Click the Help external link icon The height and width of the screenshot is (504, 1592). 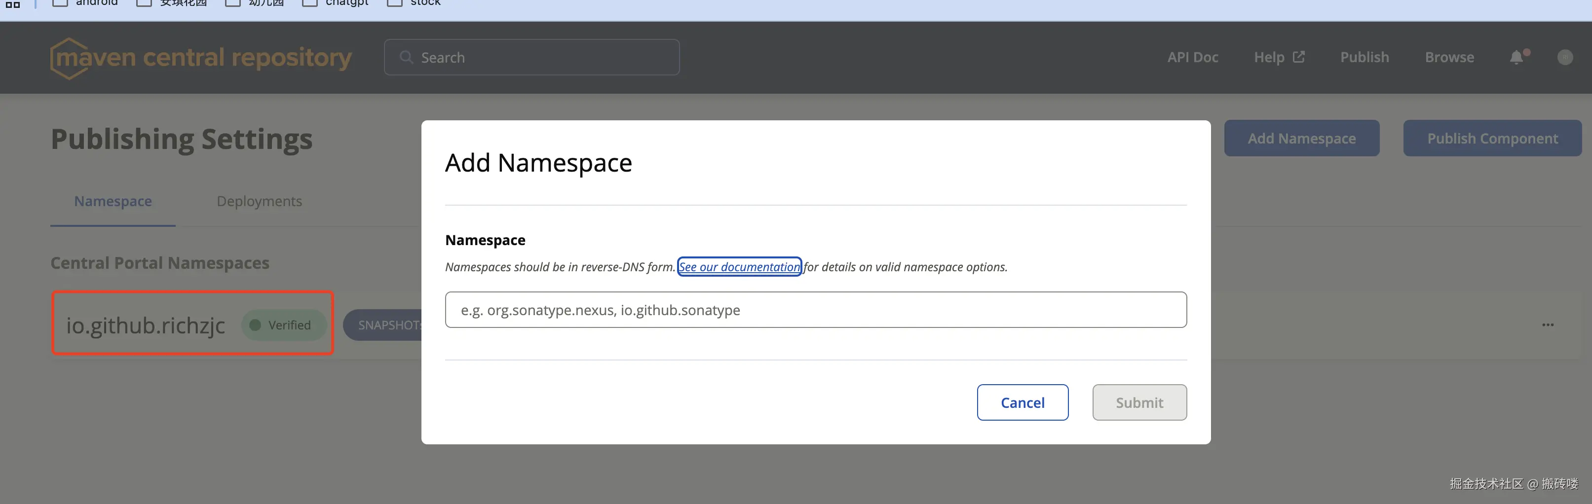point(1299,57)
